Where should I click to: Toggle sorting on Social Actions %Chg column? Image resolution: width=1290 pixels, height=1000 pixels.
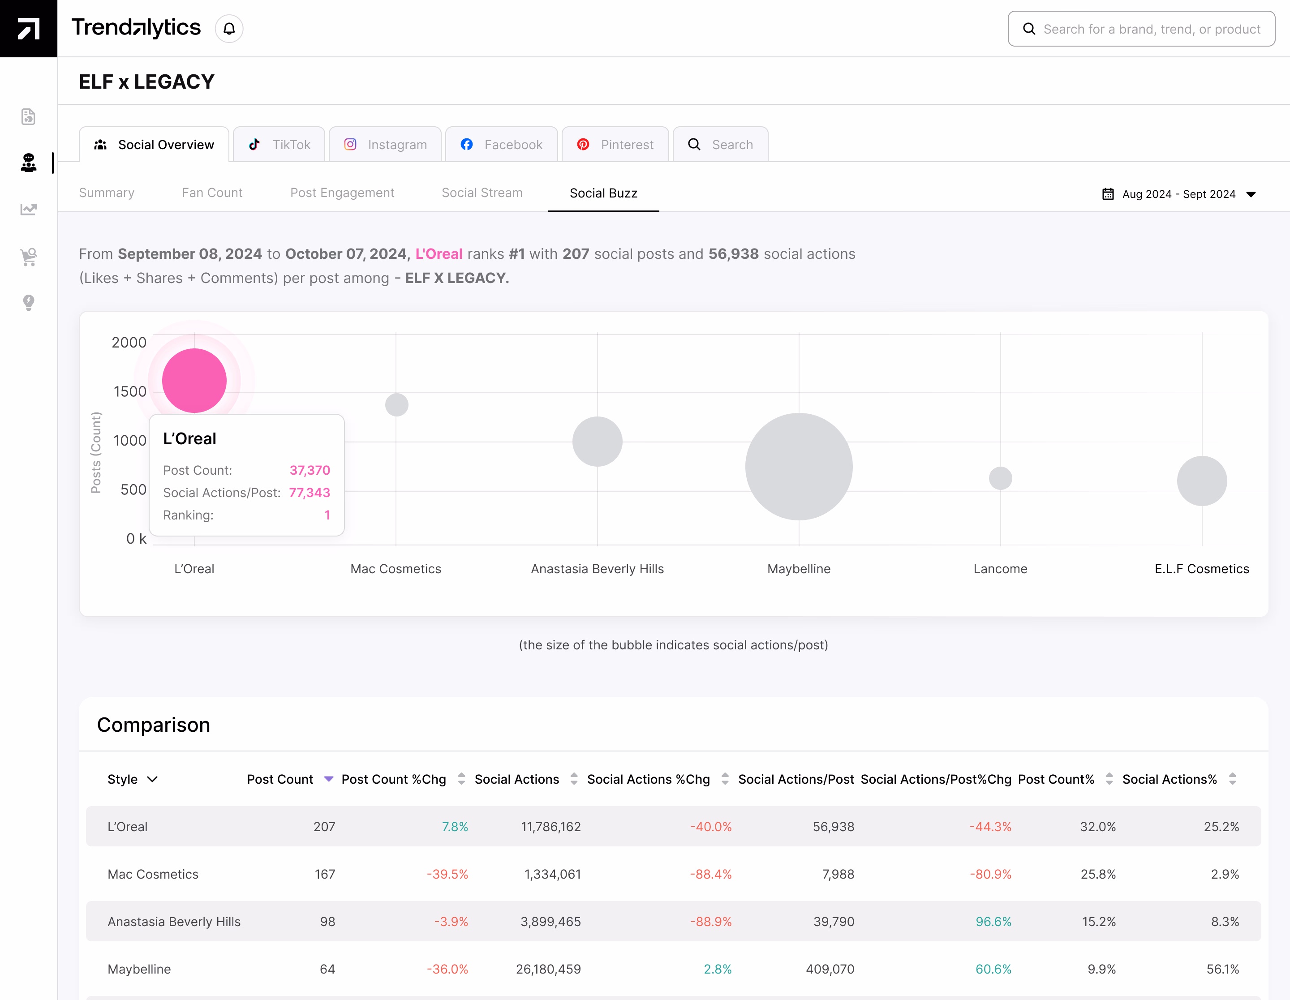point(725,779)
